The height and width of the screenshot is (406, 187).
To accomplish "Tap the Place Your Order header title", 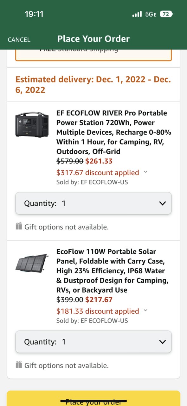I will [x=93, y=39].
